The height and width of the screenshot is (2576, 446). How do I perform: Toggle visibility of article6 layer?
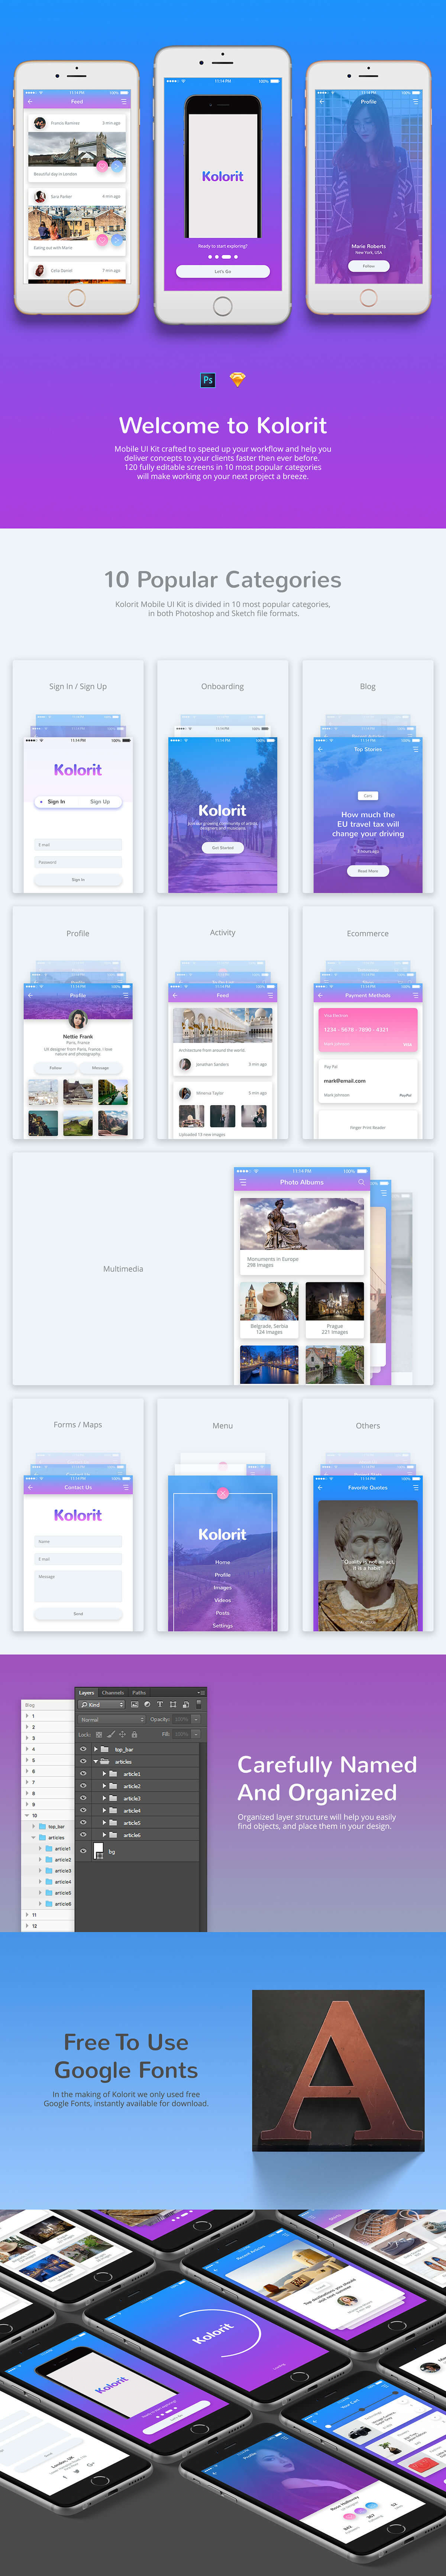pyautogui.click(x=83, y=1835)
